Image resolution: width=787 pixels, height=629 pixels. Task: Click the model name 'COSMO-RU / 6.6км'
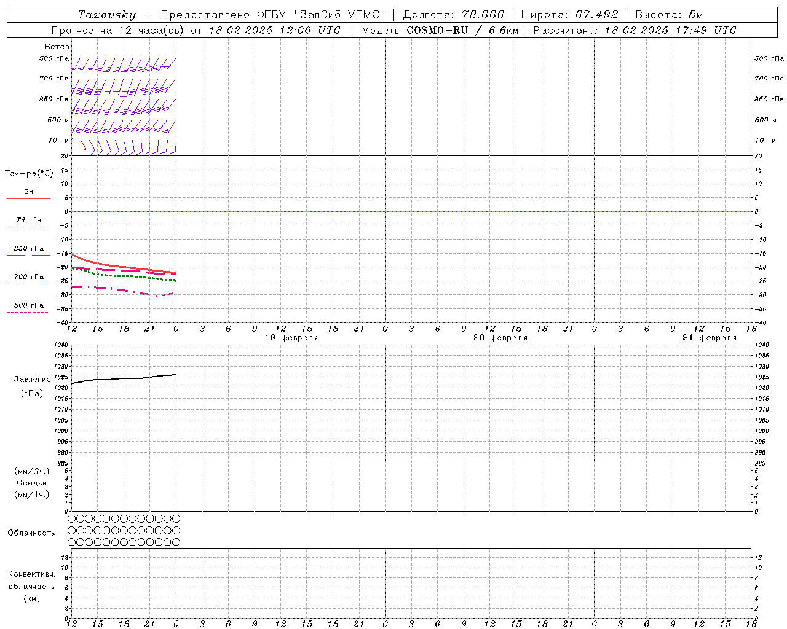pyautogui.click(x=463, y=30)
